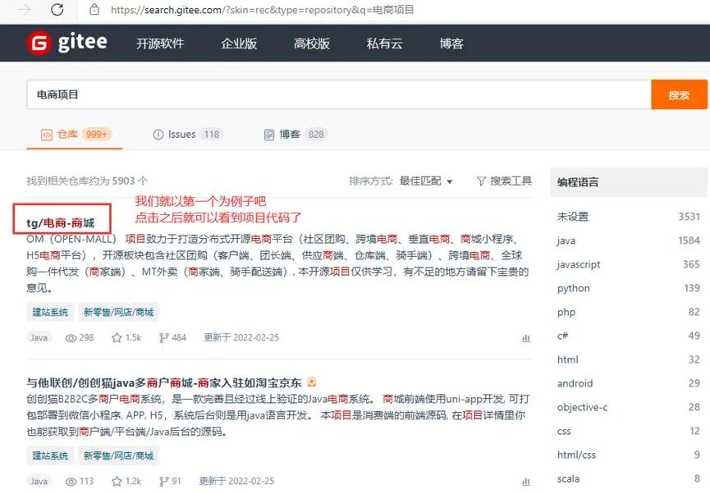
Task: Click the Java language label dated 2022-02-25 with 298 views
Action: click(39, 338)
